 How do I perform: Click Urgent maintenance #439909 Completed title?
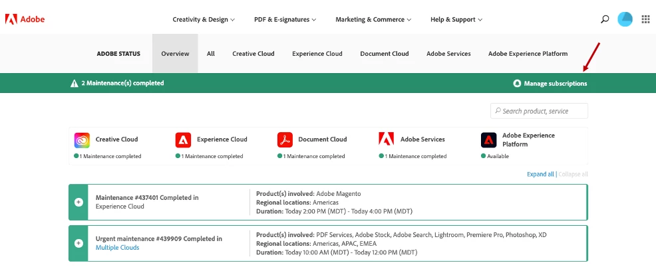[x=159, y=239]
